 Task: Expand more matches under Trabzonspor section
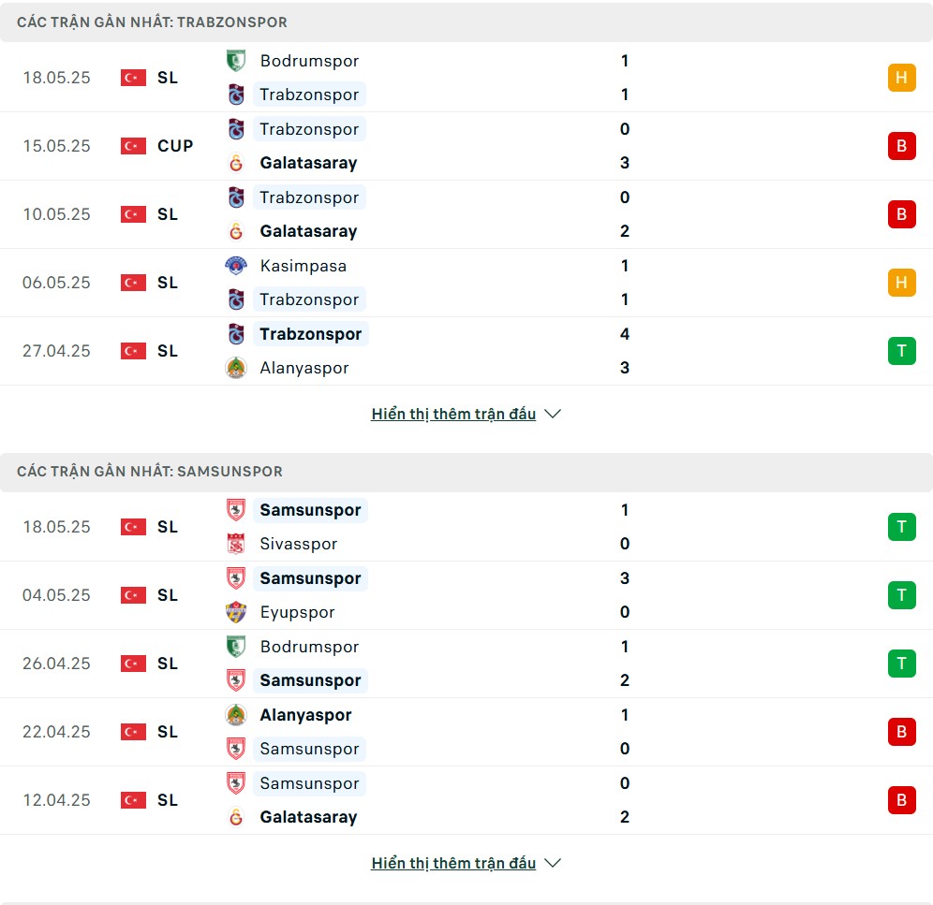tap(453, 414)
